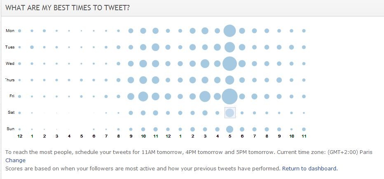
Task: Select the Thursday 10AM bubble
Action: coord(143,80)
